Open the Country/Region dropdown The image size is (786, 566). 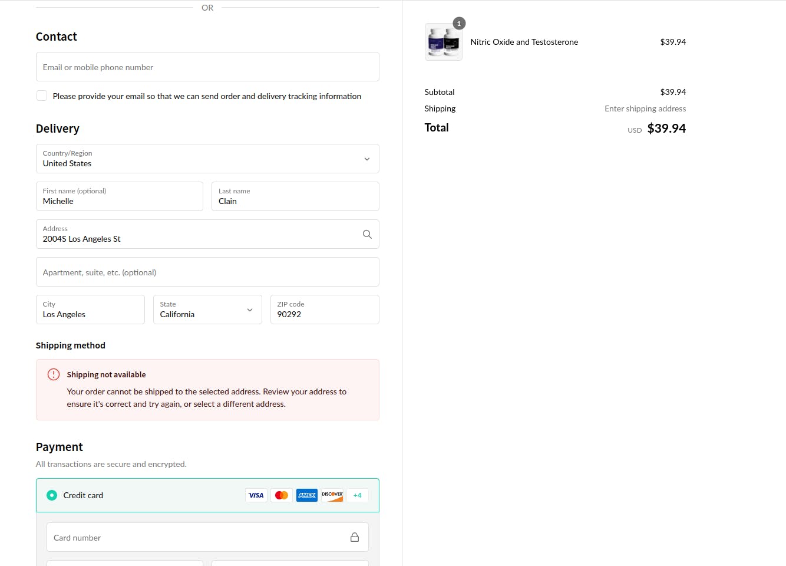coord(207,159)
